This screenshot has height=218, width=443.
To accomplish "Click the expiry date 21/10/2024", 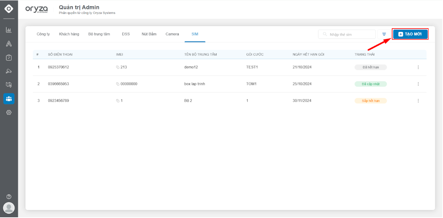I will click(302, 67).
